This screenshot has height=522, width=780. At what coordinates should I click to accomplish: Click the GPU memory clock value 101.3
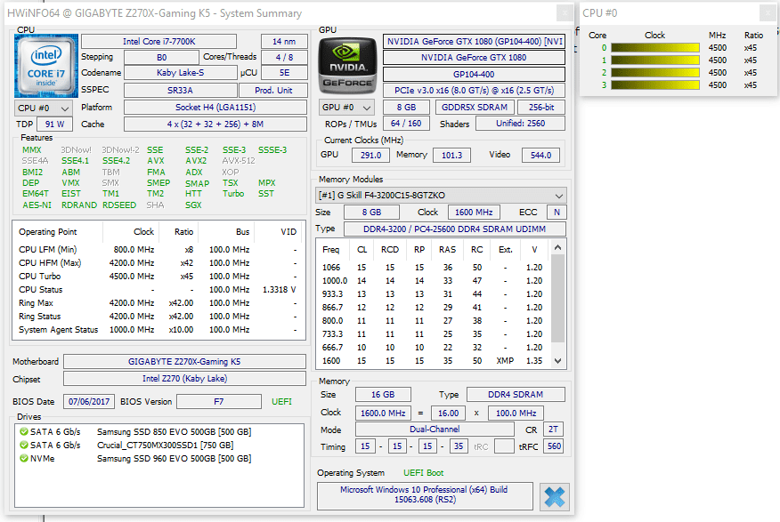click(451, 155)
